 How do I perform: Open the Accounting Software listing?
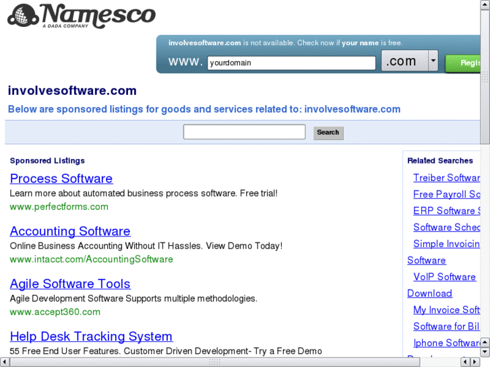coord(70,231)
